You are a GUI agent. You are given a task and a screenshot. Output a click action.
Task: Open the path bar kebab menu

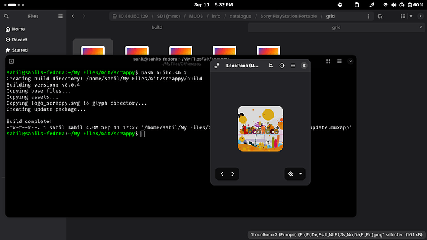[x=369, y=16]
